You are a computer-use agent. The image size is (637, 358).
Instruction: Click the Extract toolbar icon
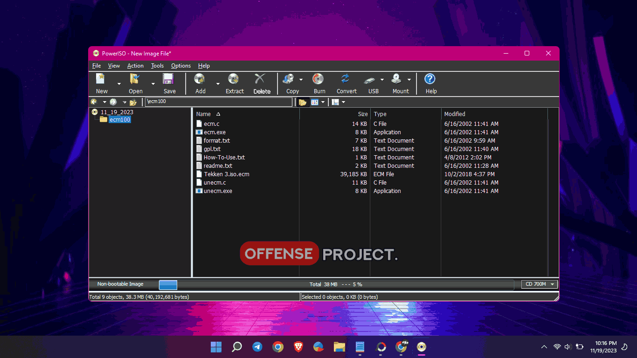click(x=234, y=79)
